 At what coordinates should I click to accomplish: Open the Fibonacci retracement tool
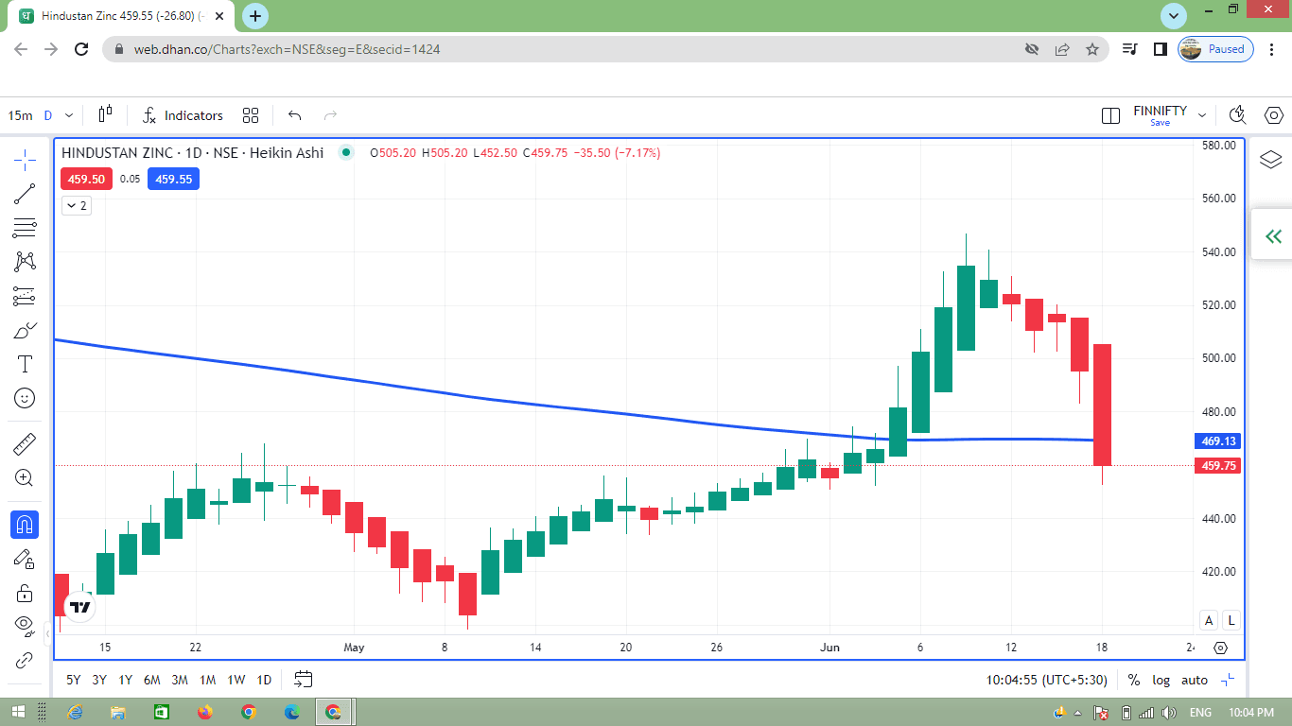pyautogui.click(x=25, y=228)
